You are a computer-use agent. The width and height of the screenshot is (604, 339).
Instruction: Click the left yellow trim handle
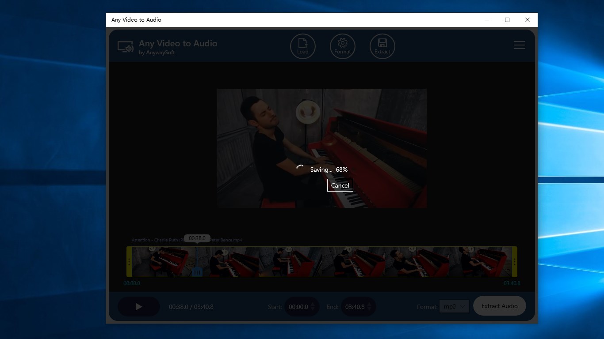point(130,262)
